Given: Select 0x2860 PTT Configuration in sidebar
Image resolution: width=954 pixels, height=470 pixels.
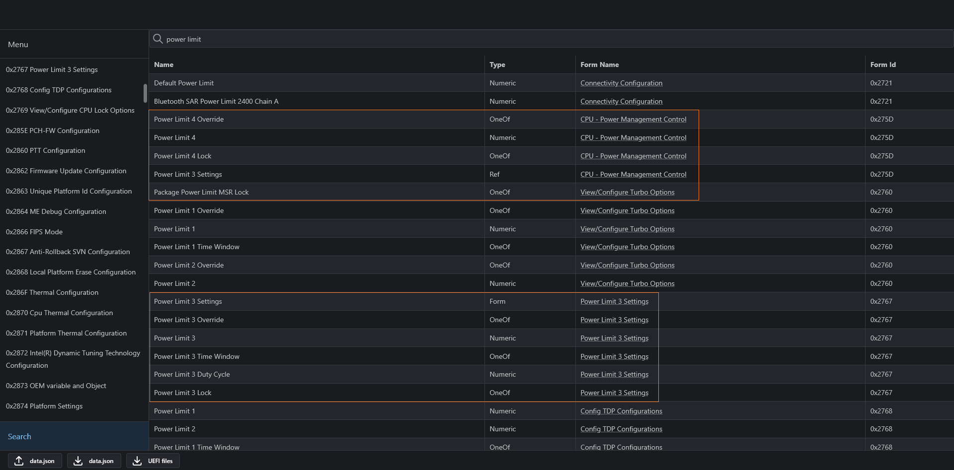Looking at the screenshot, I should tap(46, 150).
